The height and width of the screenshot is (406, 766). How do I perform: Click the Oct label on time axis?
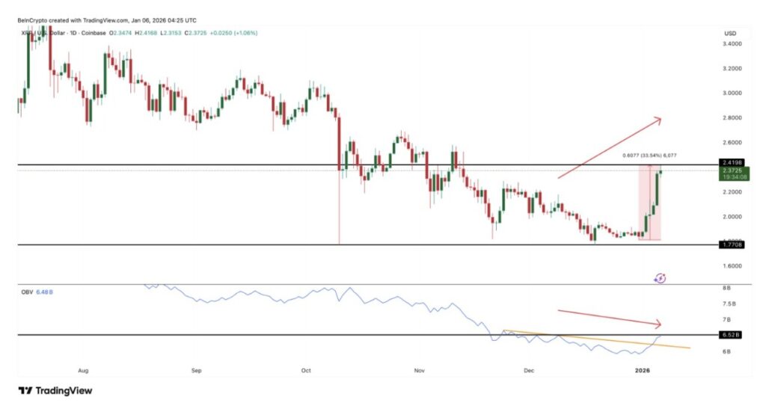(x=306, y=369)
